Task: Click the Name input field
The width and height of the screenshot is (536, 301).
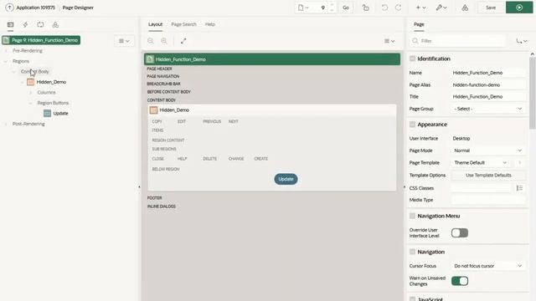Action: point(488,73)
